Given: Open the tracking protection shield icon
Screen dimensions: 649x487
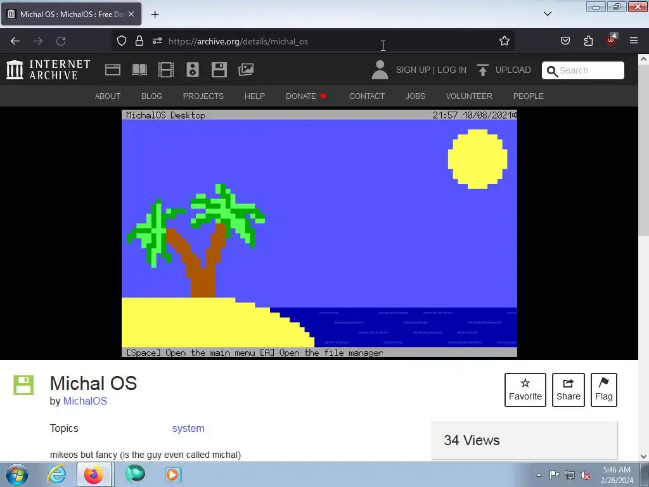Looking at the screenshot, I should pyautogui.click(x=121, y=41).
